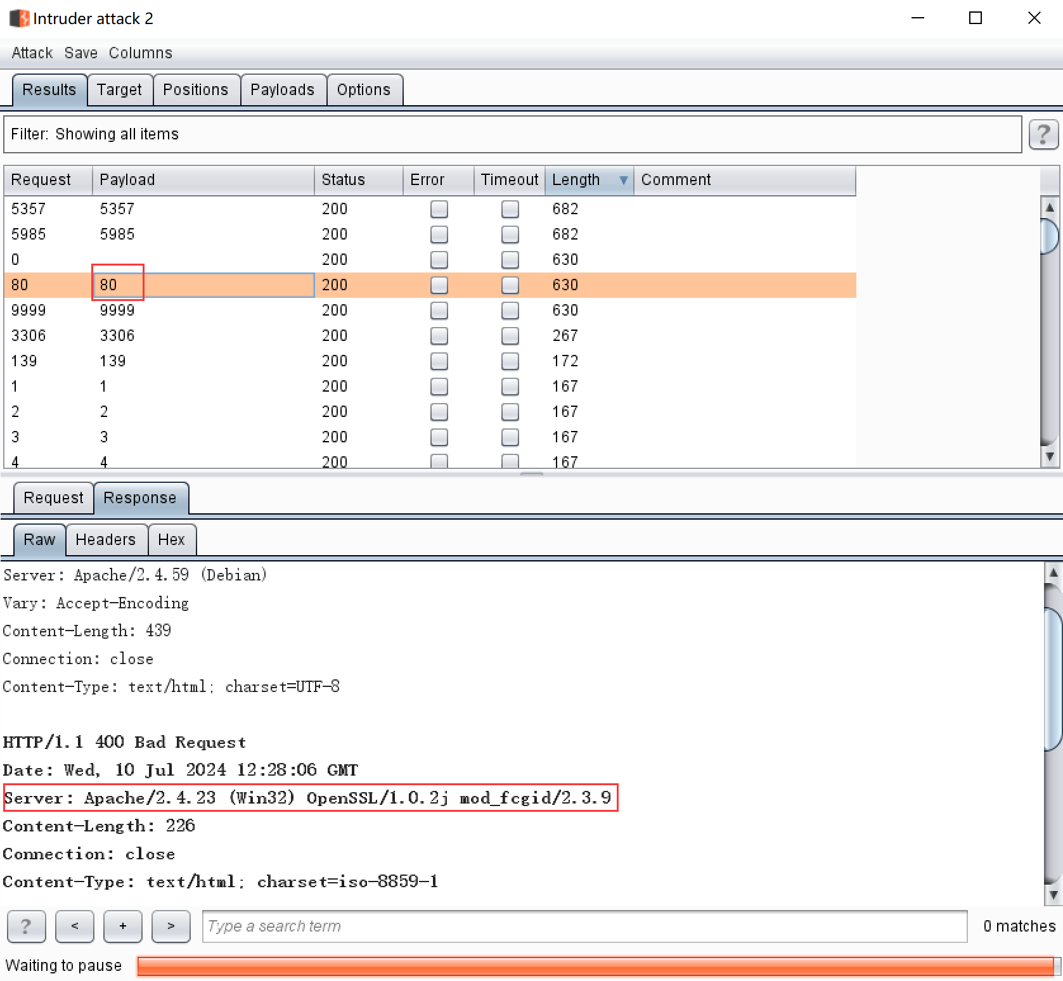The image size is (1063, 981).
Task: Sort by Comment column header
Action: 745,180
